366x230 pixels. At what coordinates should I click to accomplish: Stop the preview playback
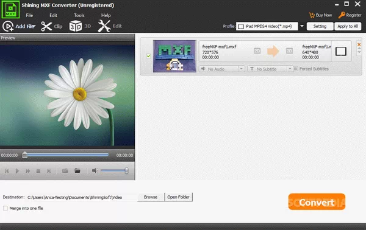tap(38, 171)
